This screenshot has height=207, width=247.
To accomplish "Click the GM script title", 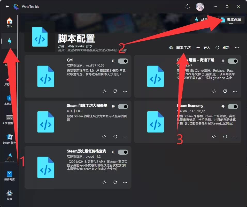I will [x=70, y=60].
